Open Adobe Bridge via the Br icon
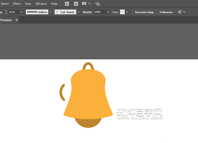198x143 pixels. click(x=67, y=4)
